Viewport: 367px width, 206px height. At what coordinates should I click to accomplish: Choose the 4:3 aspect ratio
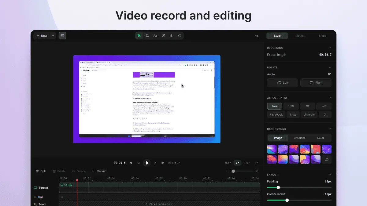pos(324,106)
